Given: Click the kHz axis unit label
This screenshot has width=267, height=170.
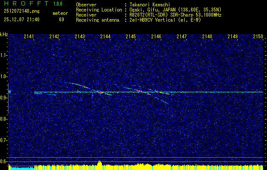Looking at the screenshot, I should [4, 34].
